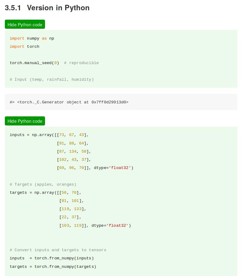Click the torch._C.Generator output line
Image resolution: width=244 pixels, height=276 pixels.
click(69, 102)
